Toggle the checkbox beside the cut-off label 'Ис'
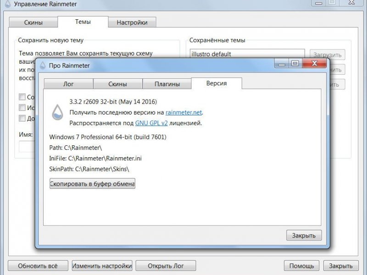Image resolution: width=367 pixels, height=275 pixels. (22, 107)
